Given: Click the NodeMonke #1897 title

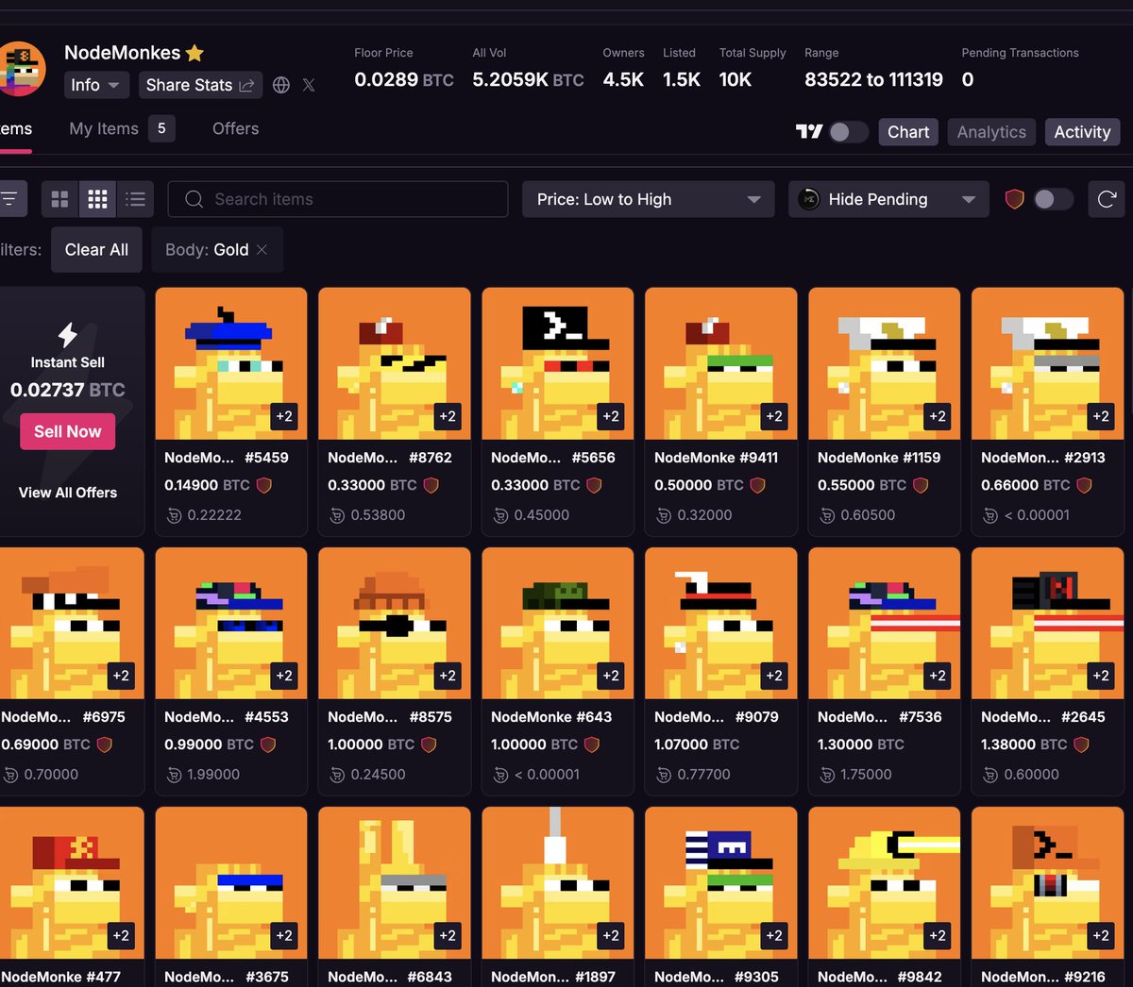Looking at the screenshot, I should pos(553,977).
